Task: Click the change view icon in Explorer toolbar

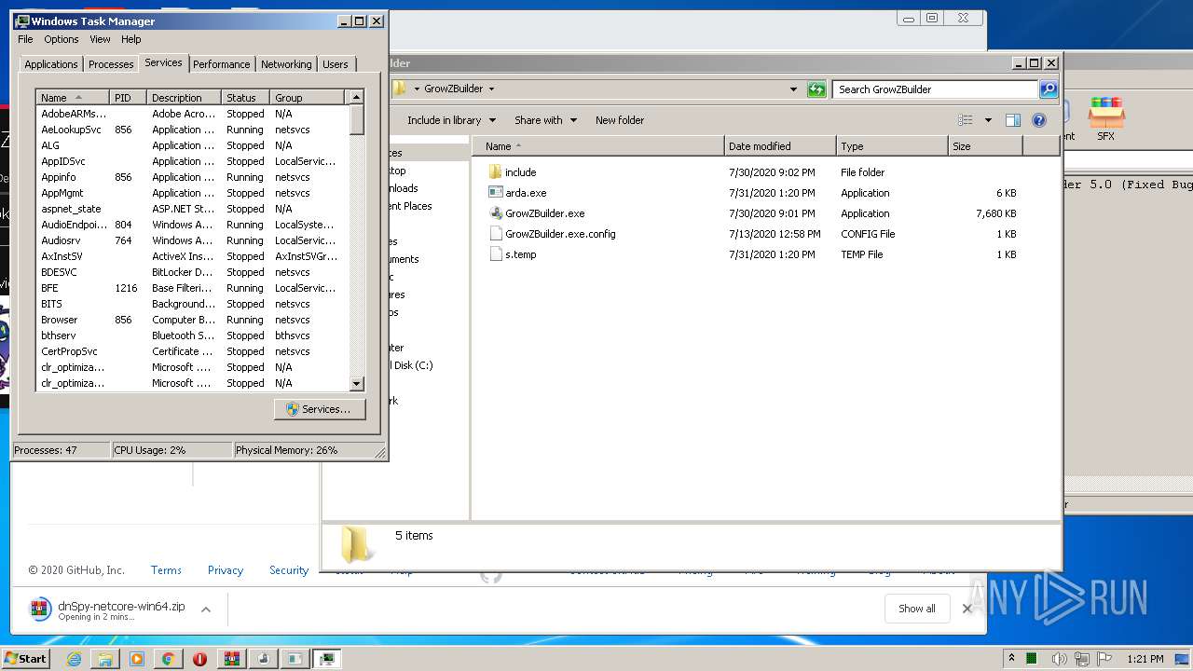Action: tap(966, 120)
